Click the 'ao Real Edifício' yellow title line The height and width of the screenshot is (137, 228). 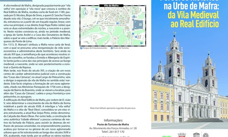[195, 24]
